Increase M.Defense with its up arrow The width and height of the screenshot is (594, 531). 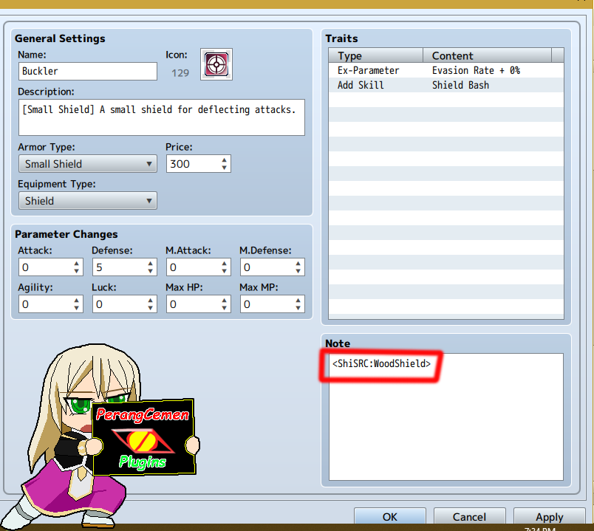[298, 263]
